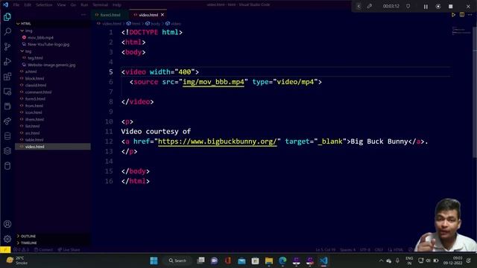The width and height of the screenshot is (477, 268).
Task: Pause the screen recording
Action: [x=426, y=7]
